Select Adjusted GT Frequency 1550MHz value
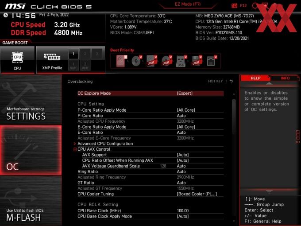Screen dimensions: 301x226 click(x=185, y=188)
